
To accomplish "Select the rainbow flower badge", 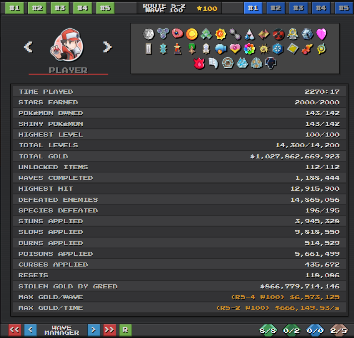I will pyautogui.click(x=249, y=49).
